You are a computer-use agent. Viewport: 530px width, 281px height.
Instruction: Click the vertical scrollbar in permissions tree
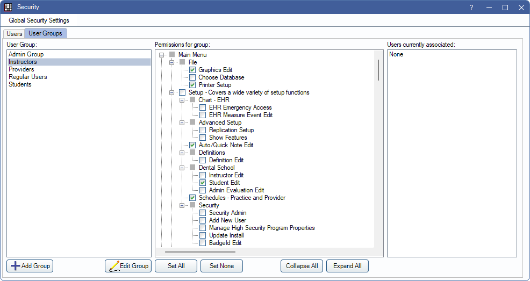(x=378, y=70)
